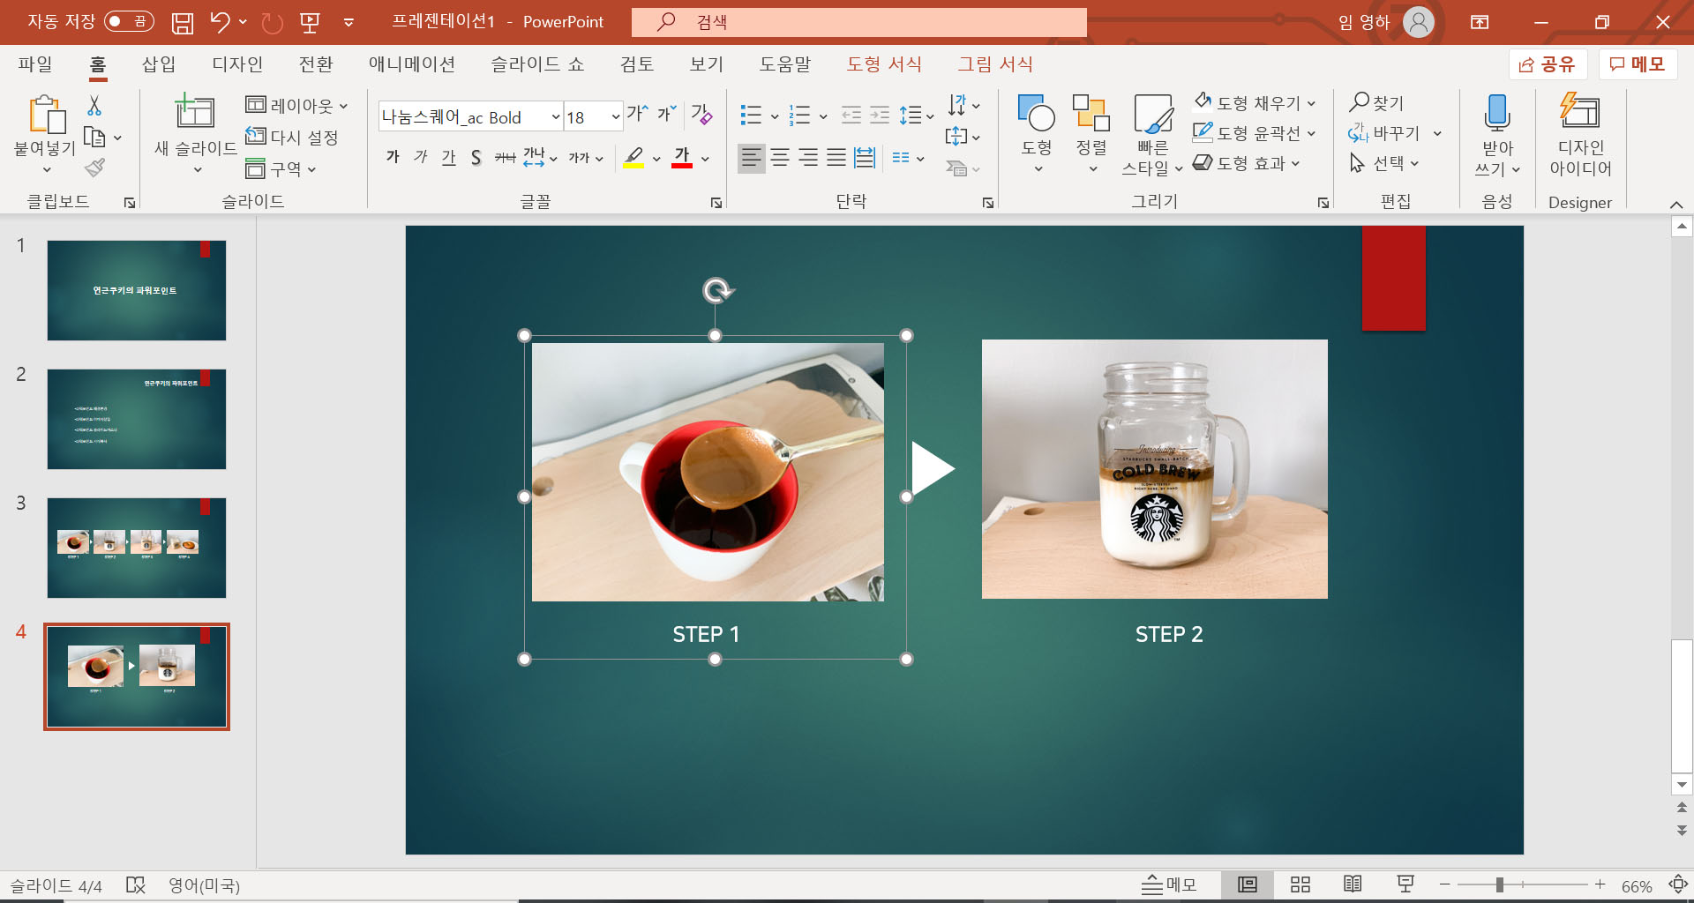Toggle italic text formatting

(x=421, y=157)
